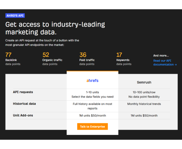
Task: Click the 'And more...' heading
Action: 161,55
